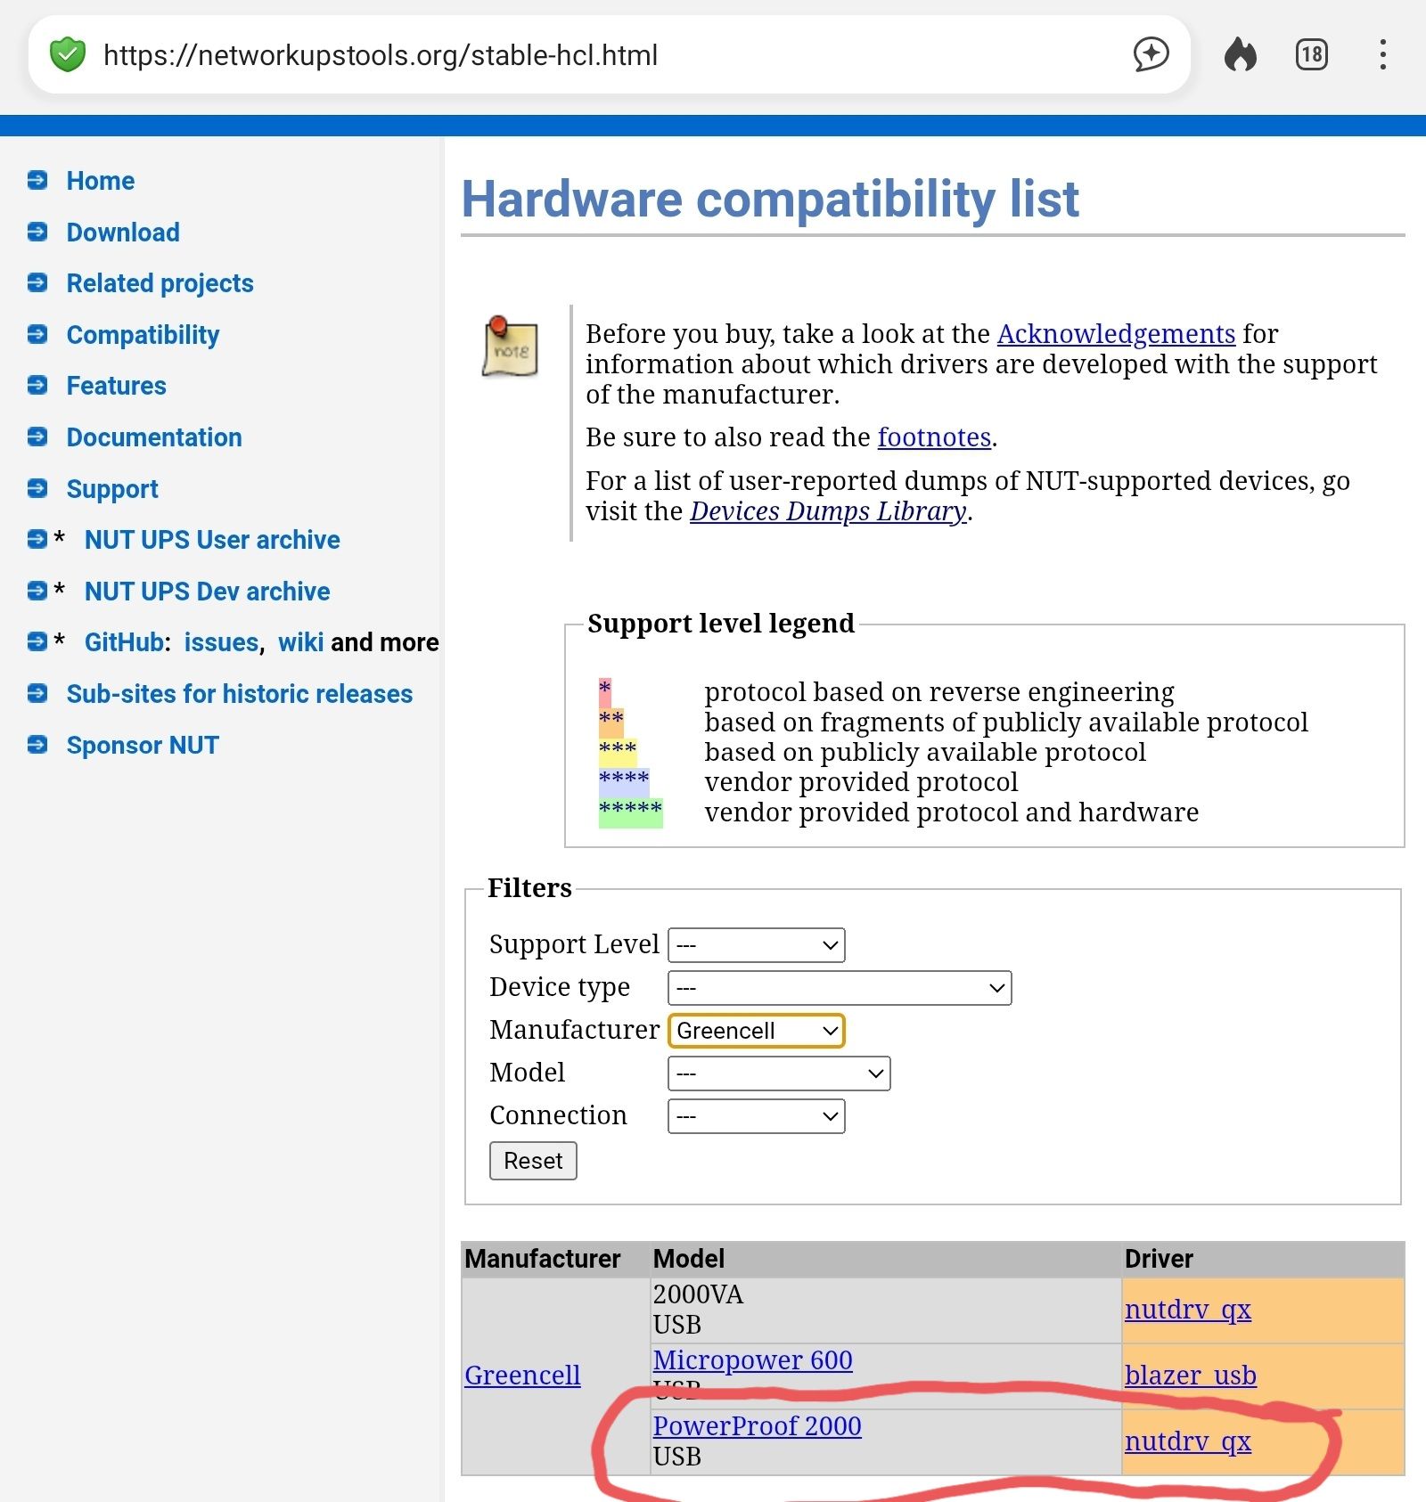Open the Features menu item
Viewport: 1426px width, 1502px height.
tap(117, 386)
